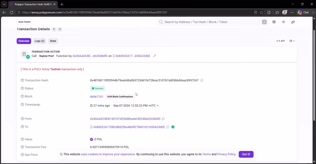Open contract 0x8d522A17...b50A23dEE in Transaction Action
The width and height of the screenshot is (316, 164).
[133, 56]
